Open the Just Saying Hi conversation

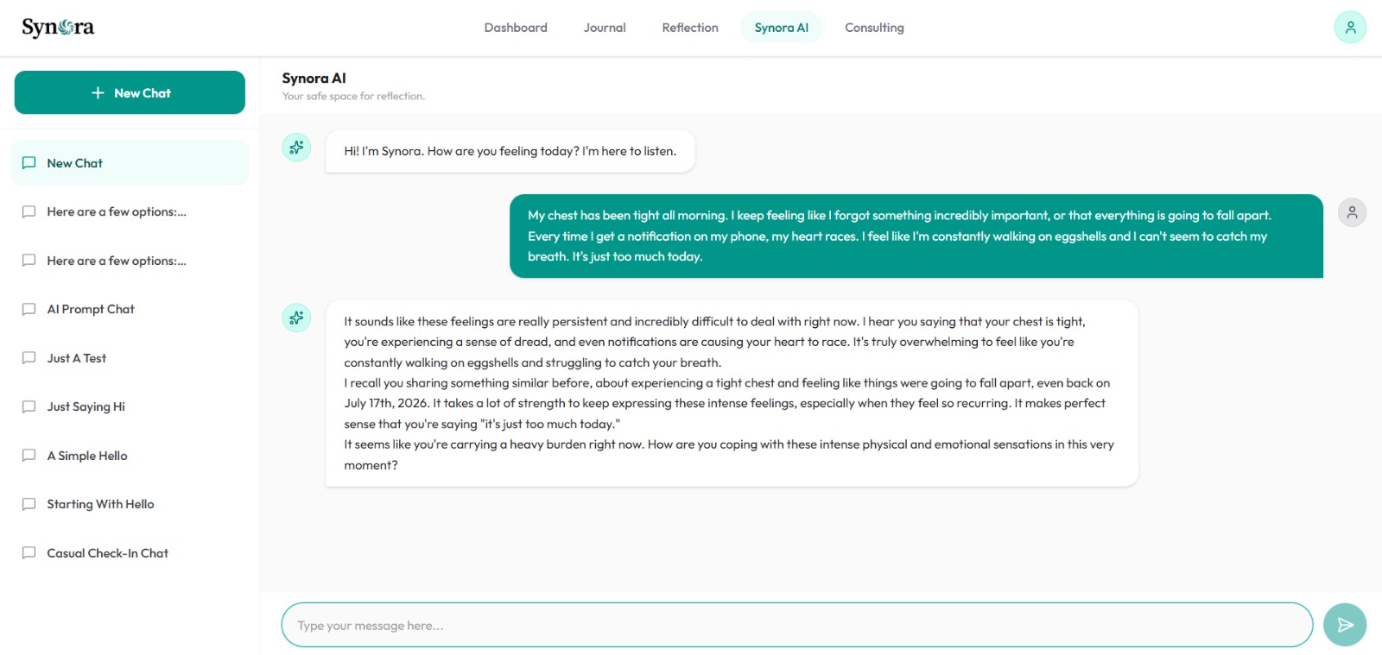coord(130,406)
